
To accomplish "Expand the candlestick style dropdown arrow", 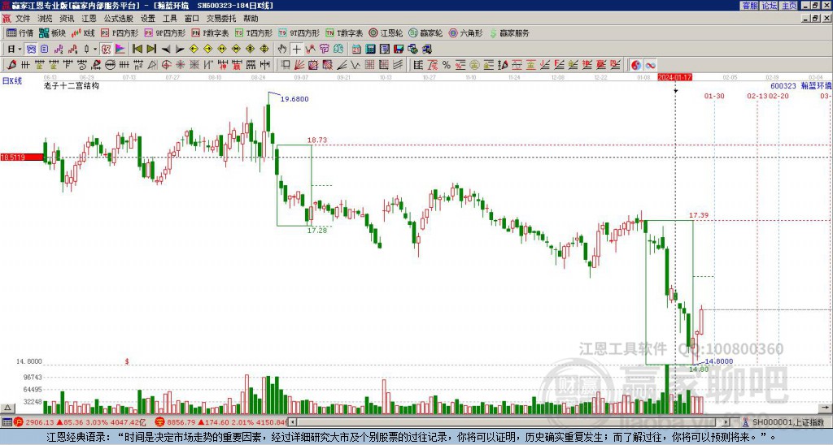I will 95,50.
